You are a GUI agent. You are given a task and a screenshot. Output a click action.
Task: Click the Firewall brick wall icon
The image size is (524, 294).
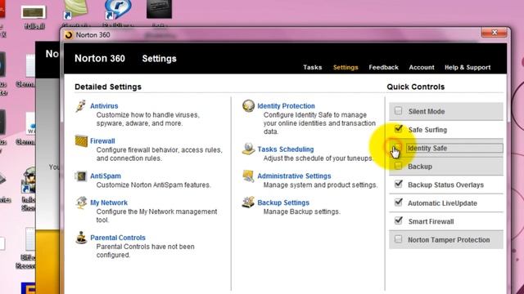coord(81,141)
